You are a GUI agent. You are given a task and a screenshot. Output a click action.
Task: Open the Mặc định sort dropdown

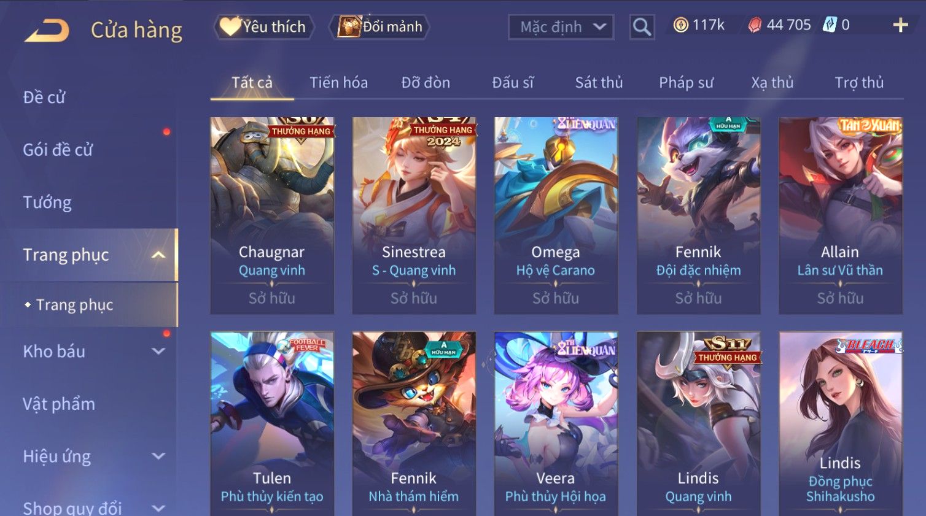coord(561,27)
